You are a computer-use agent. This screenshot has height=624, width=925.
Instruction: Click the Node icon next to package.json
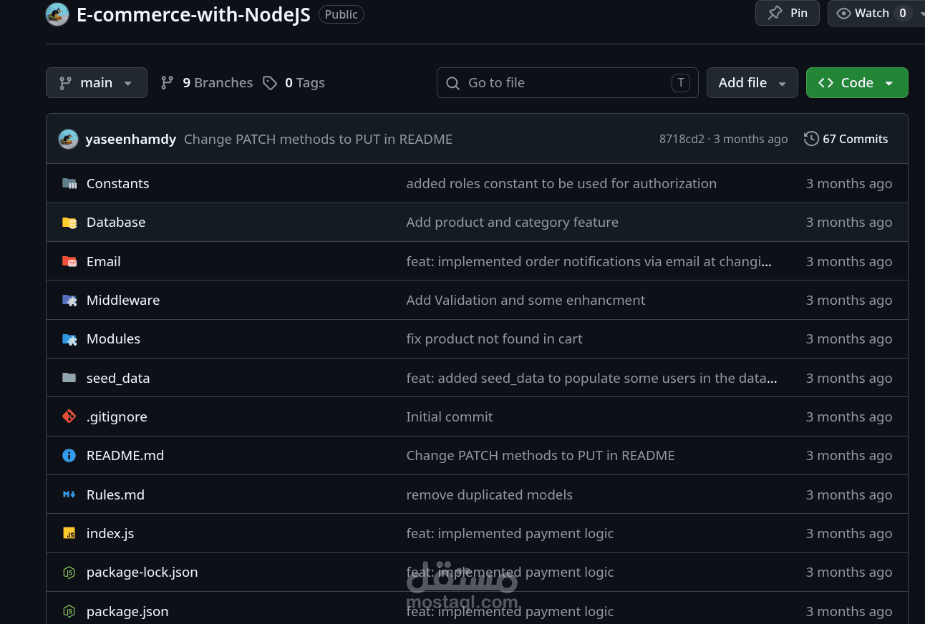point(69,611)
